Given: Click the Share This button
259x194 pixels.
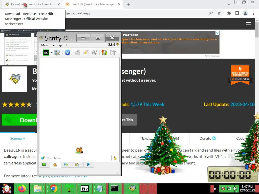Looking at the screenshot, I should tap(129, 120).
